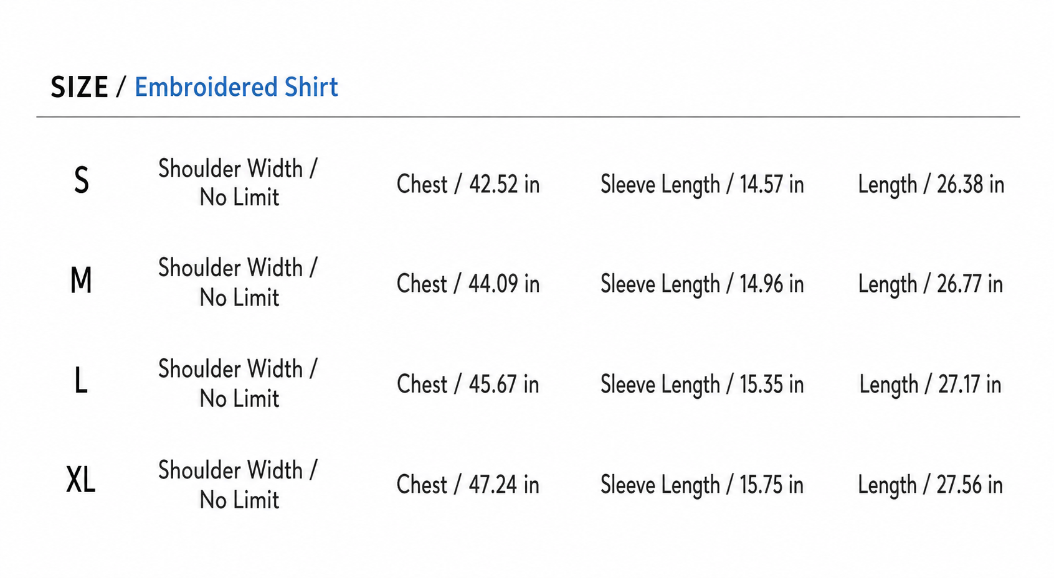
Task: Click Shoulder Width No Limit in S row
Action: click(238, 183)
